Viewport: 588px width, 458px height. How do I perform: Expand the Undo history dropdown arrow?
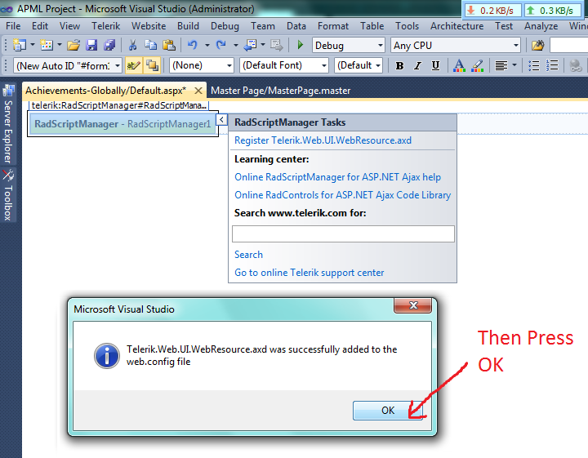[207, 46]
